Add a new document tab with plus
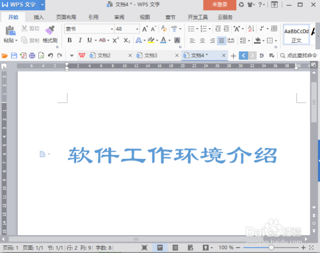320x253 pixels. [234, 56]
